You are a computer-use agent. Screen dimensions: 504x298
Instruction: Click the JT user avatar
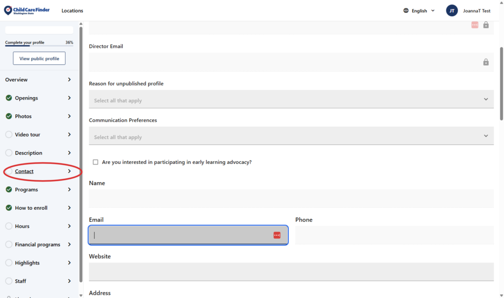452,11
